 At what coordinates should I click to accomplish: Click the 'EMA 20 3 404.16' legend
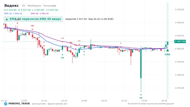(13, 13)
